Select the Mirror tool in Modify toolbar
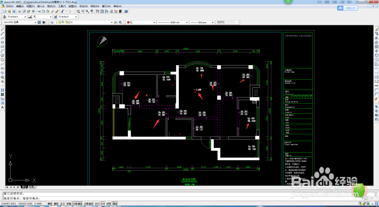379x207 pixels. 376,38
